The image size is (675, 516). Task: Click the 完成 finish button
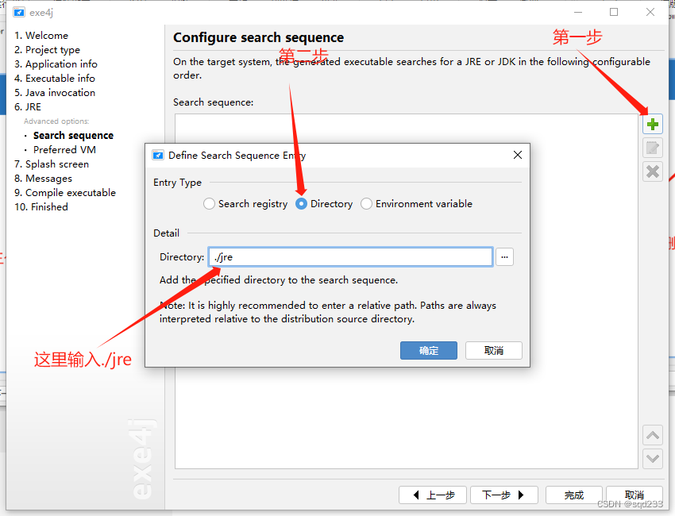573,495
